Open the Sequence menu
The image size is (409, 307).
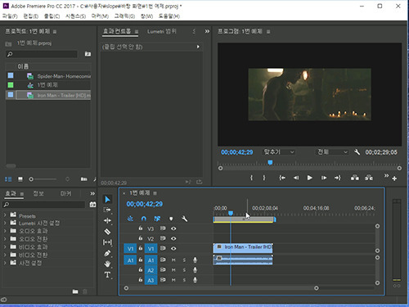pos(75,16)
